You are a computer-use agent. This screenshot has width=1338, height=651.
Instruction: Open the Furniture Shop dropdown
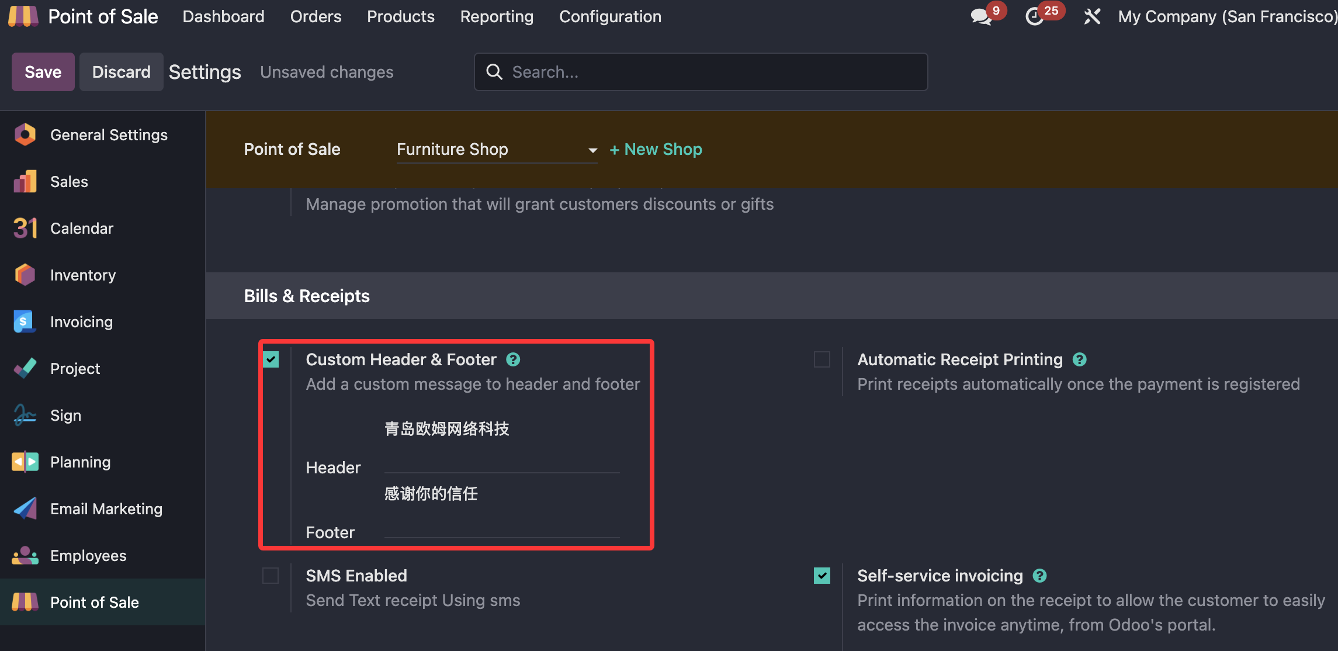(496, 150)
